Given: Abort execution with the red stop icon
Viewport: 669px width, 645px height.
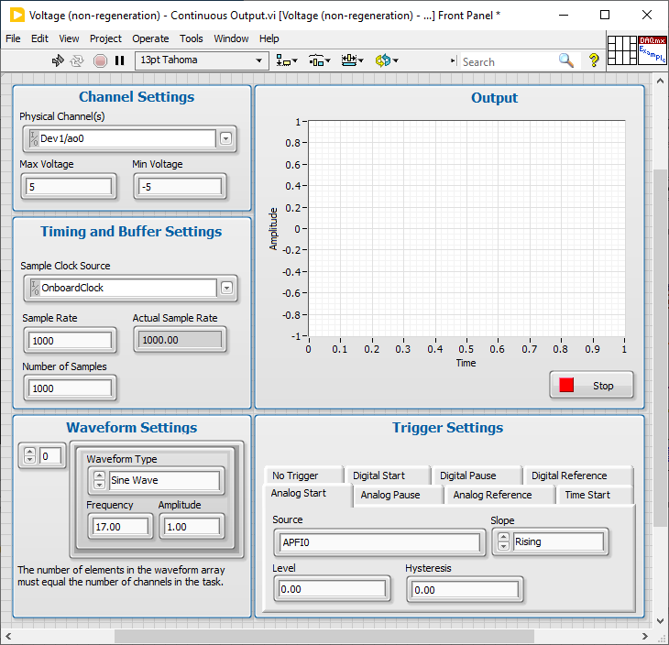Looking at the screenshot, I should (100, 60).
